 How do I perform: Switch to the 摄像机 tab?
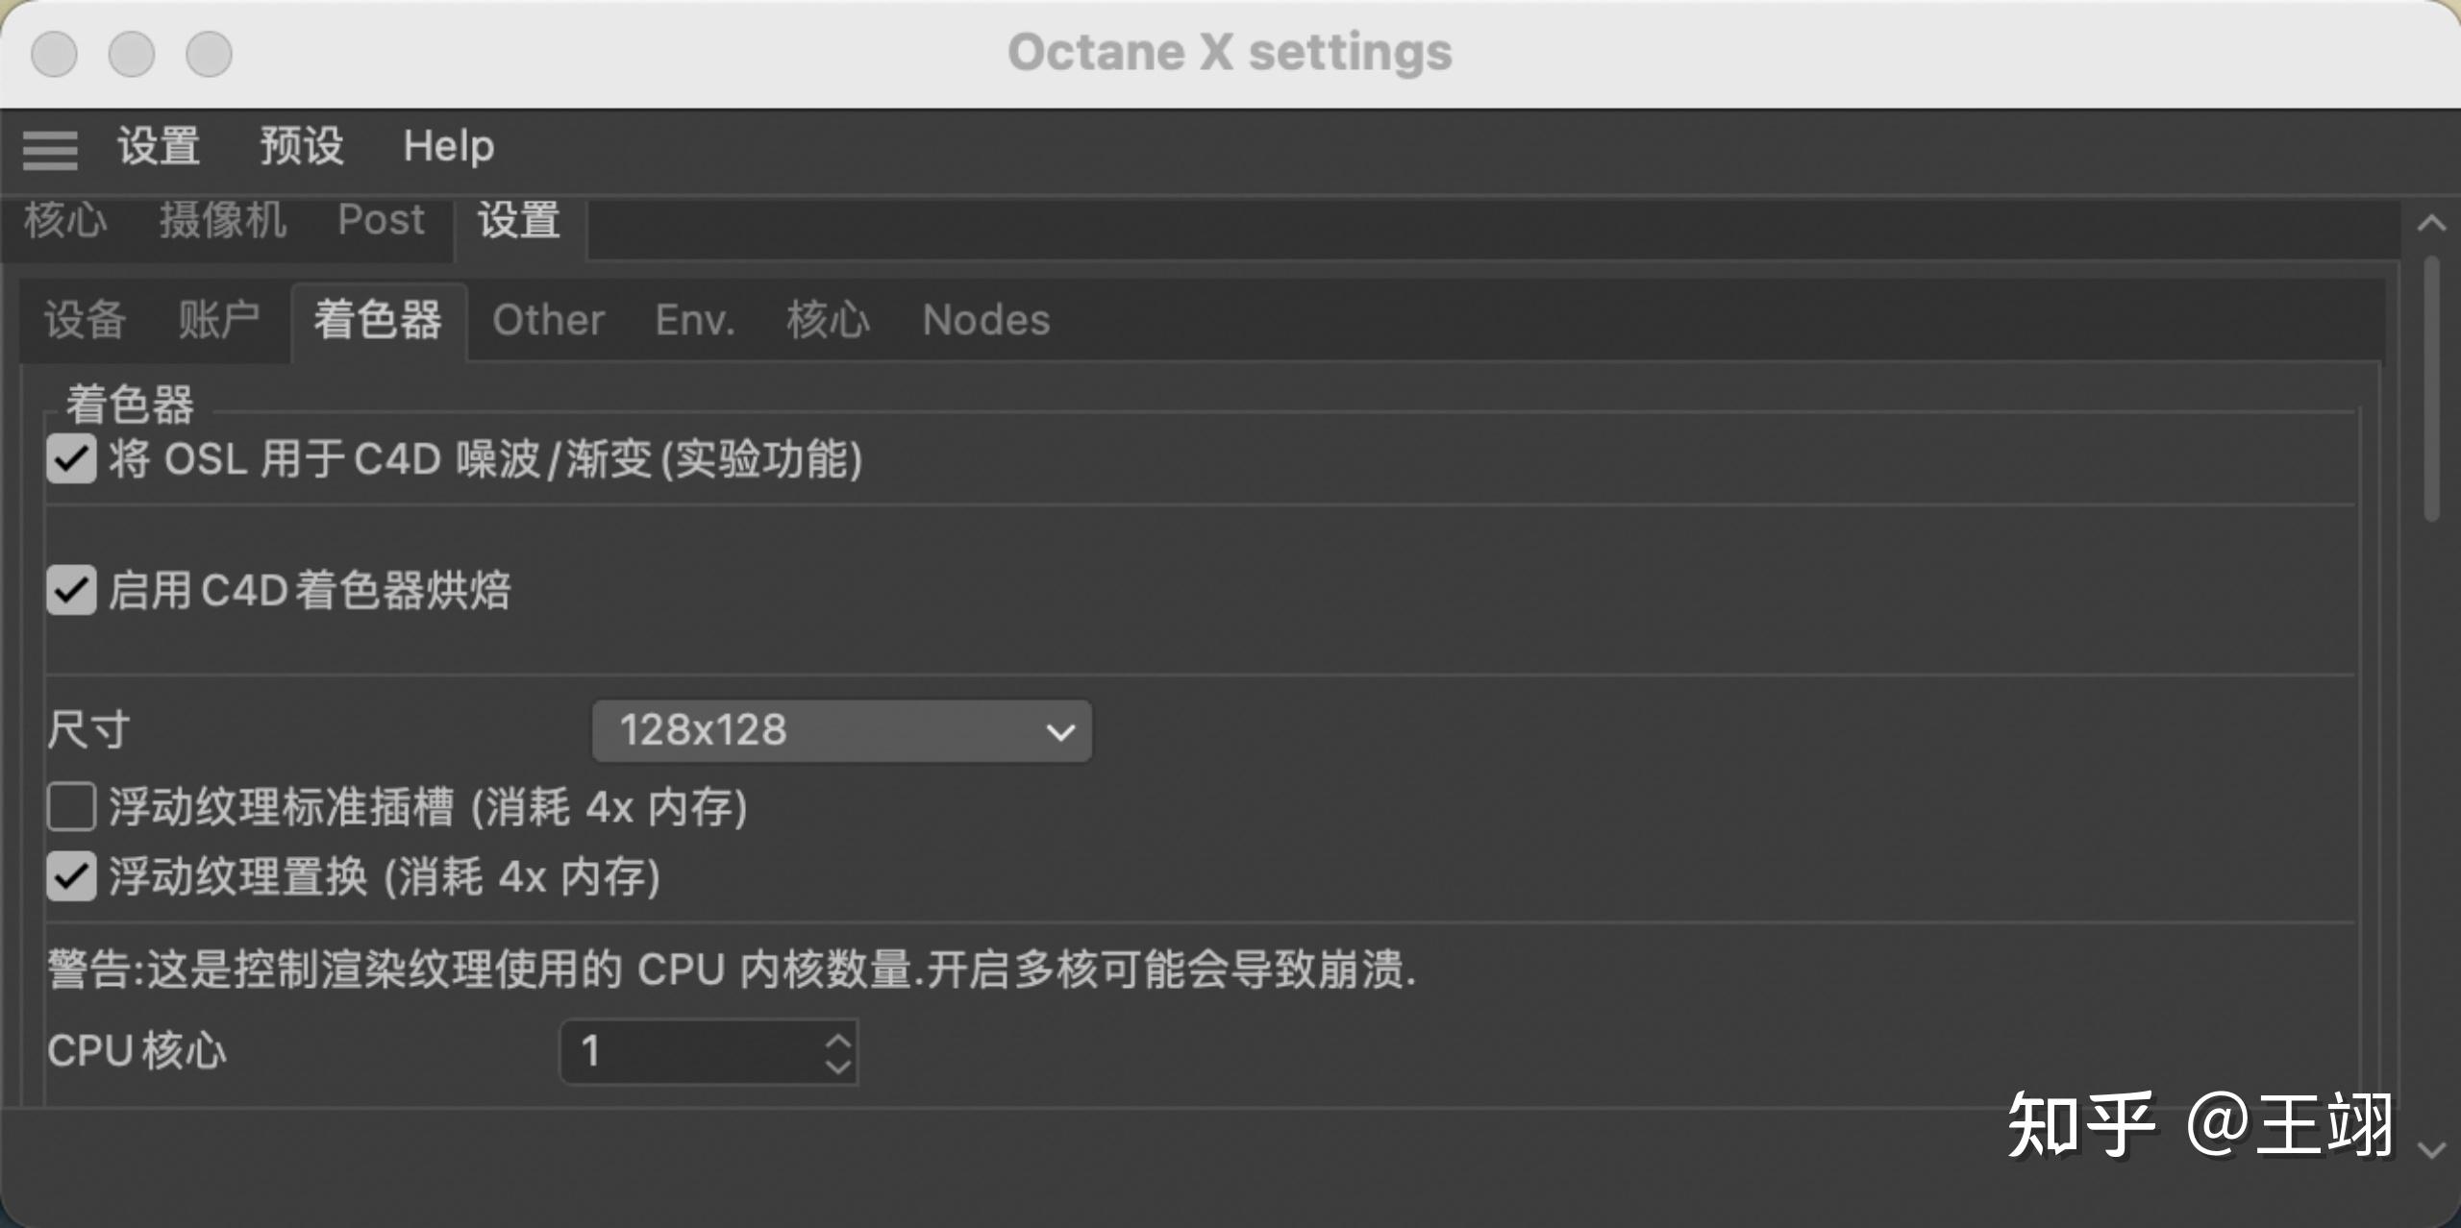[223, 220]
